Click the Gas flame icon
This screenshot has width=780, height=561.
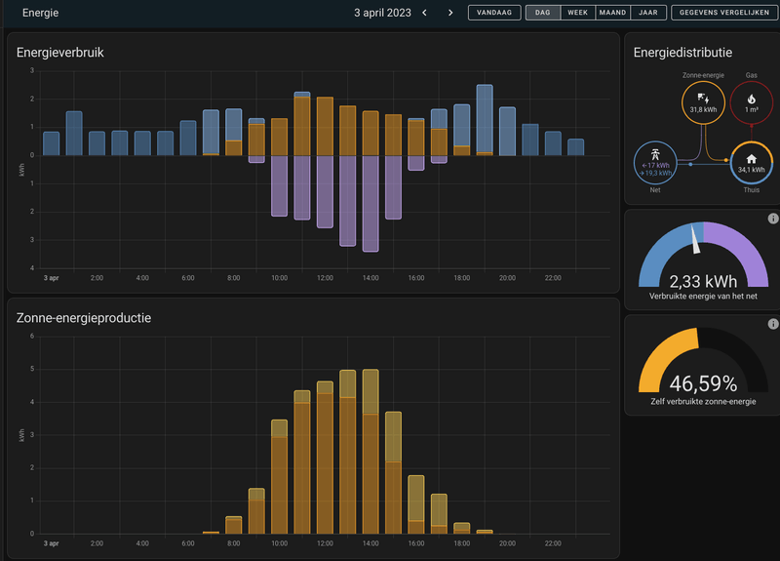pyautogui.click(x=751, y=100)
